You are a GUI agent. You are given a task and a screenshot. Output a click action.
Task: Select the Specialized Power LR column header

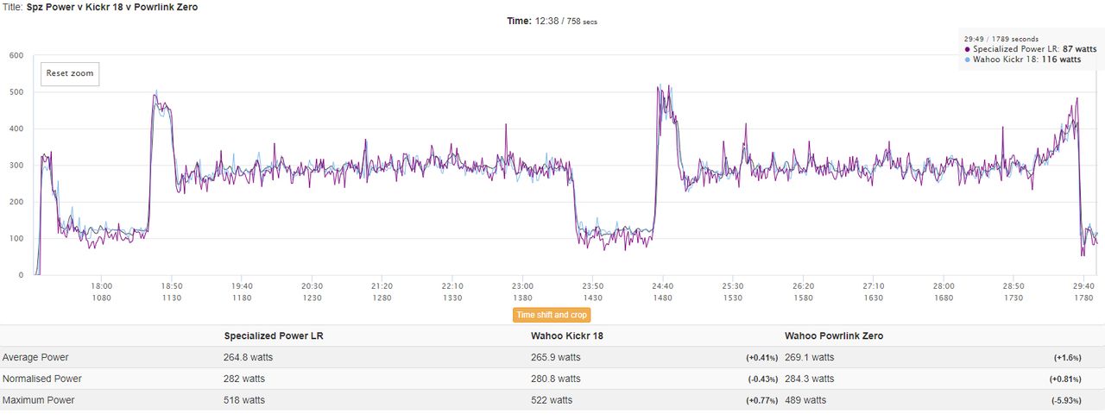(x=274, y=335)
